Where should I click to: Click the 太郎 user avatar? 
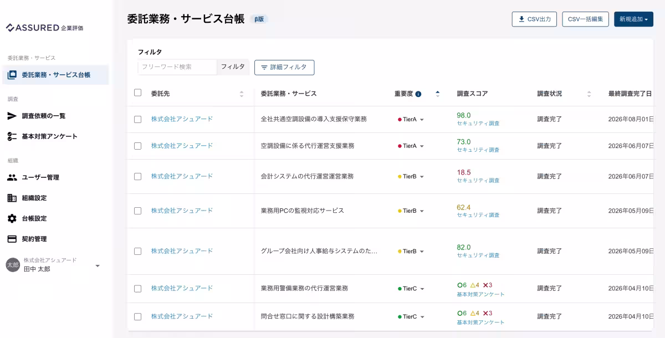click(x=13, y=265)
